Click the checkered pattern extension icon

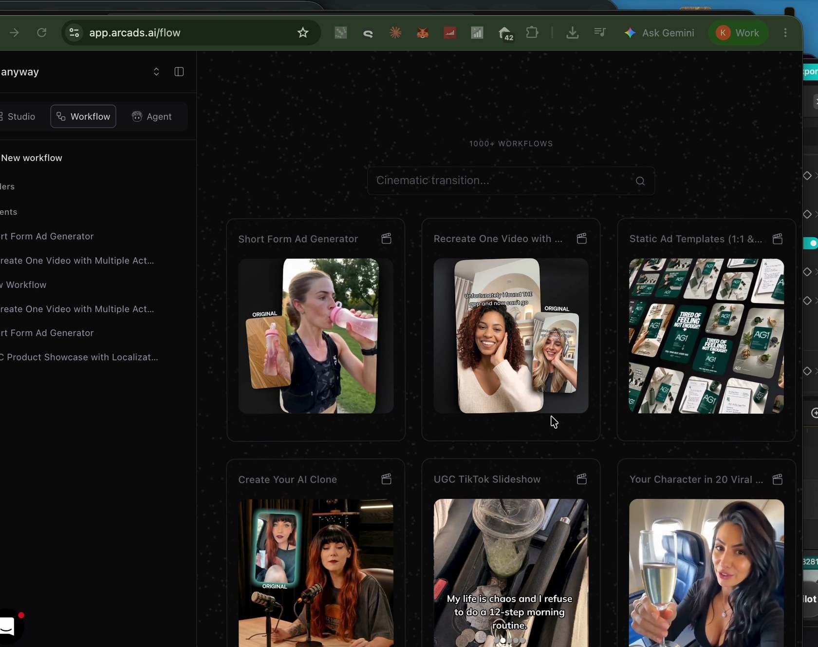[x=341, y=33]
